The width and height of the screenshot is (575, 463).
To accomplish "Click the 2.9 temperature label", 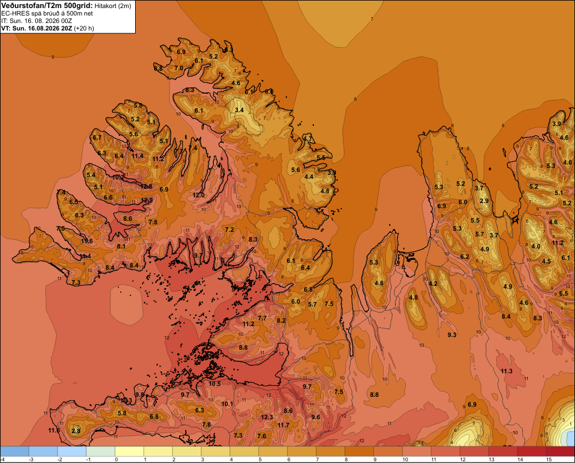I will (x=484, y=201).
